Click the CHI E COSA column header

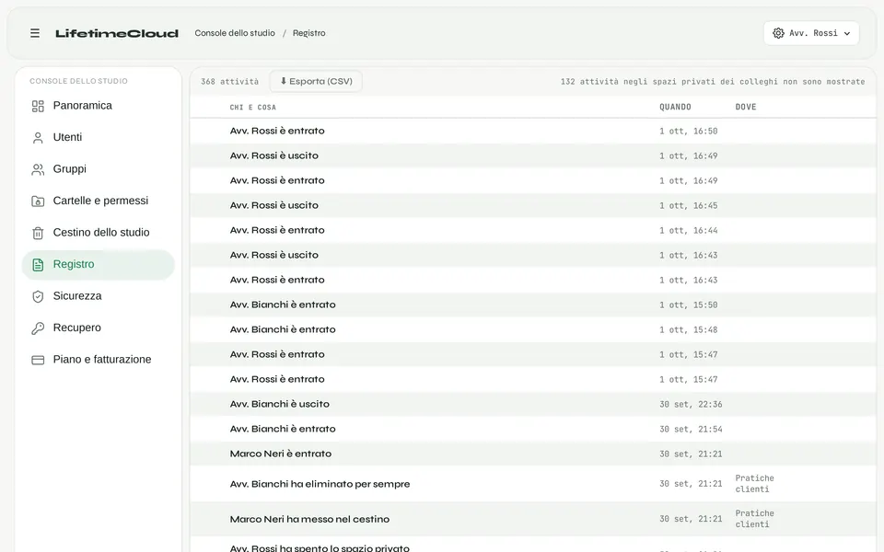pyautogui.click(x=252, y=107)
